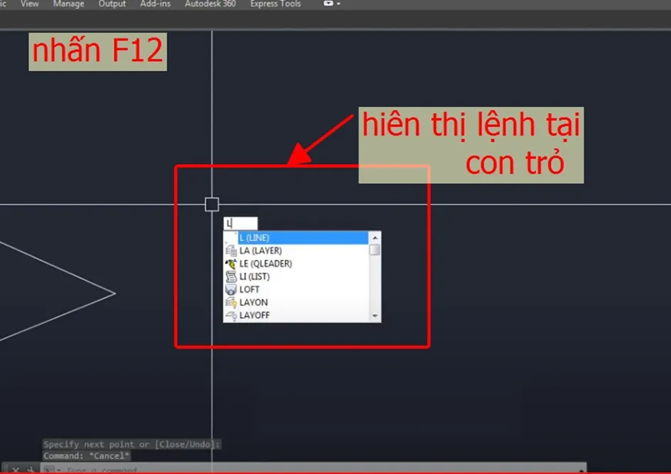671x474 pixels.
Task: Click the command line customize wrench icon
Action: point(29,467)
